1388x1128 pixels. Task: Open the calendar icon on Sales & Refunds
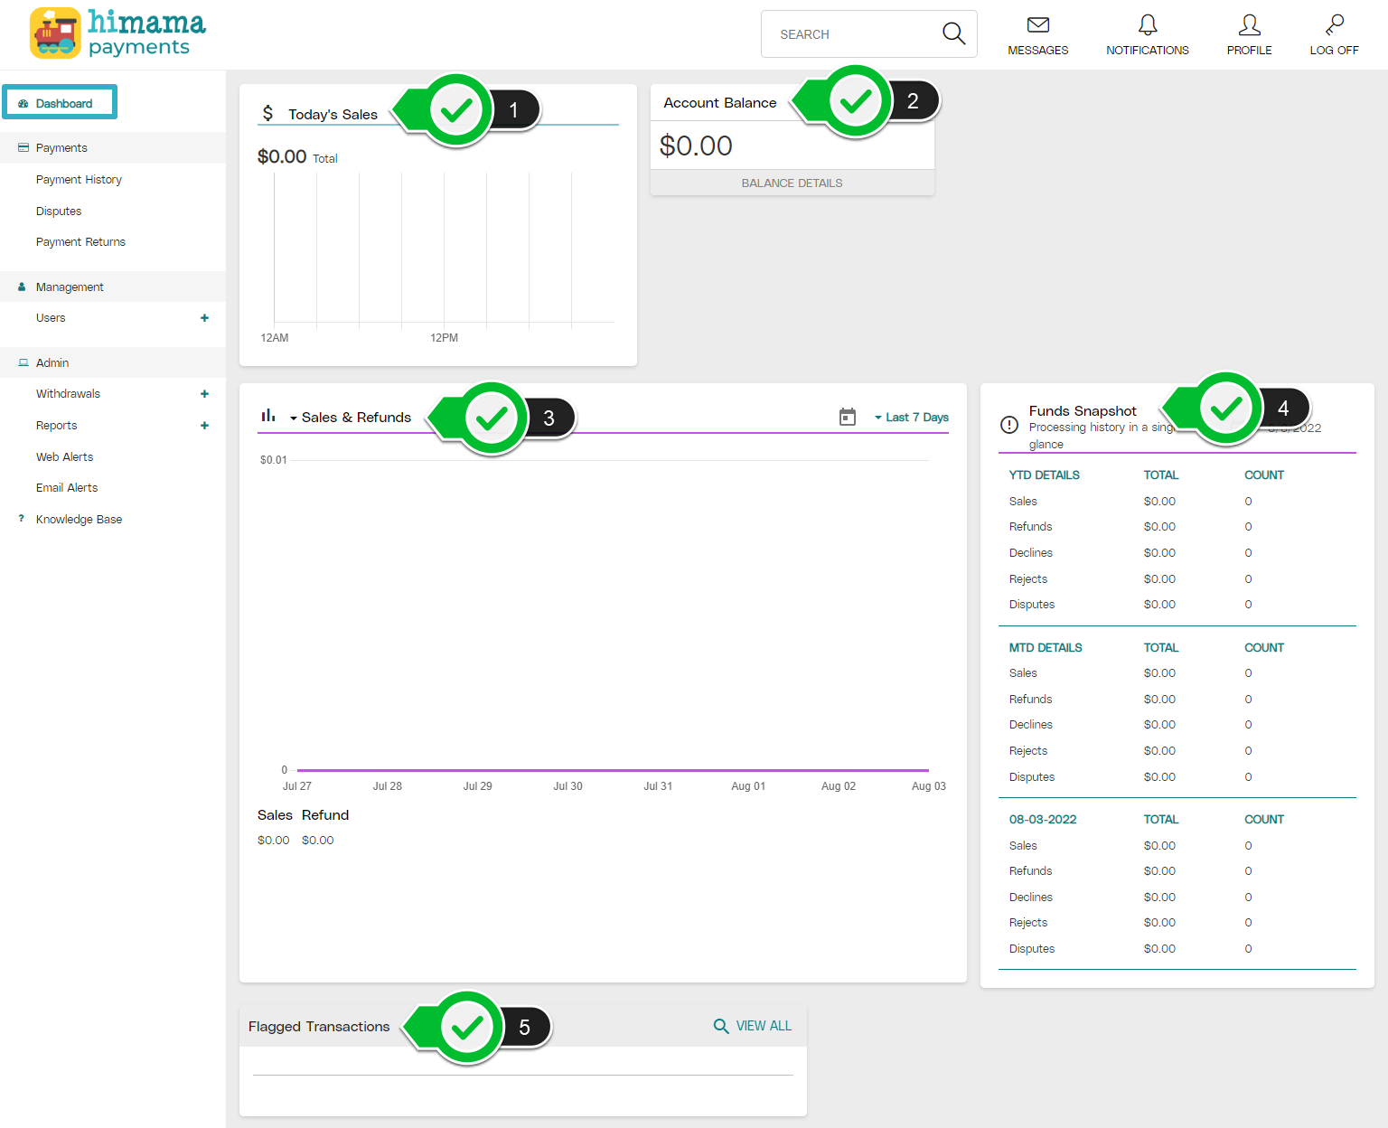click(x=848, y=417)
